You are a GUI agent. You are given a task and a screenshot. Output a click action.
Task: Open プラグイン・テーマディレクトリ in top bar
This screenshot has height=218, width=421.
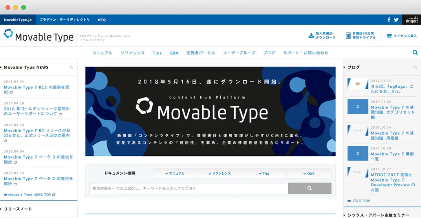[65, 20]
